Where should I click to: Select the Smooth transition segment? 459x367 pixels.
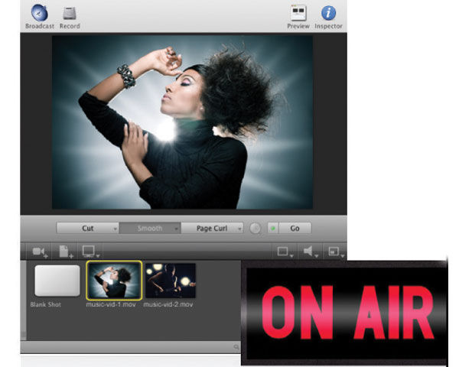pyautogui.click(x=149, y=228)
